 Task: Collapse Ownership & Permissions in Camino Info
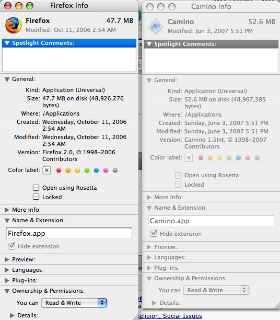[149, 279]
